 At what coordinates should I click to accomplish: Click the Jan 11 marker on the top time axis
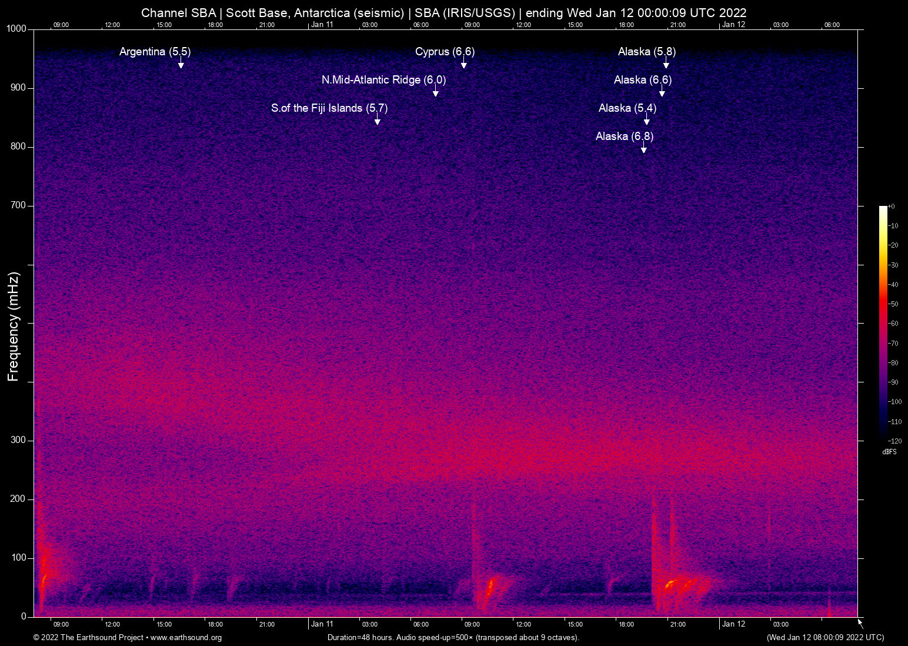(x=322, y=25)
